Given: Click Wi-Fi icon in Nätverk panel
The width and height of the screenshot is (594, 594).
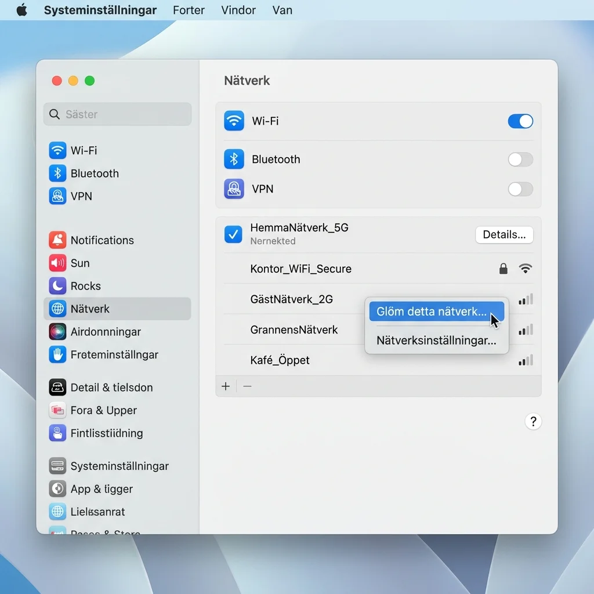Looking at the screenshot, I should 234,121.
